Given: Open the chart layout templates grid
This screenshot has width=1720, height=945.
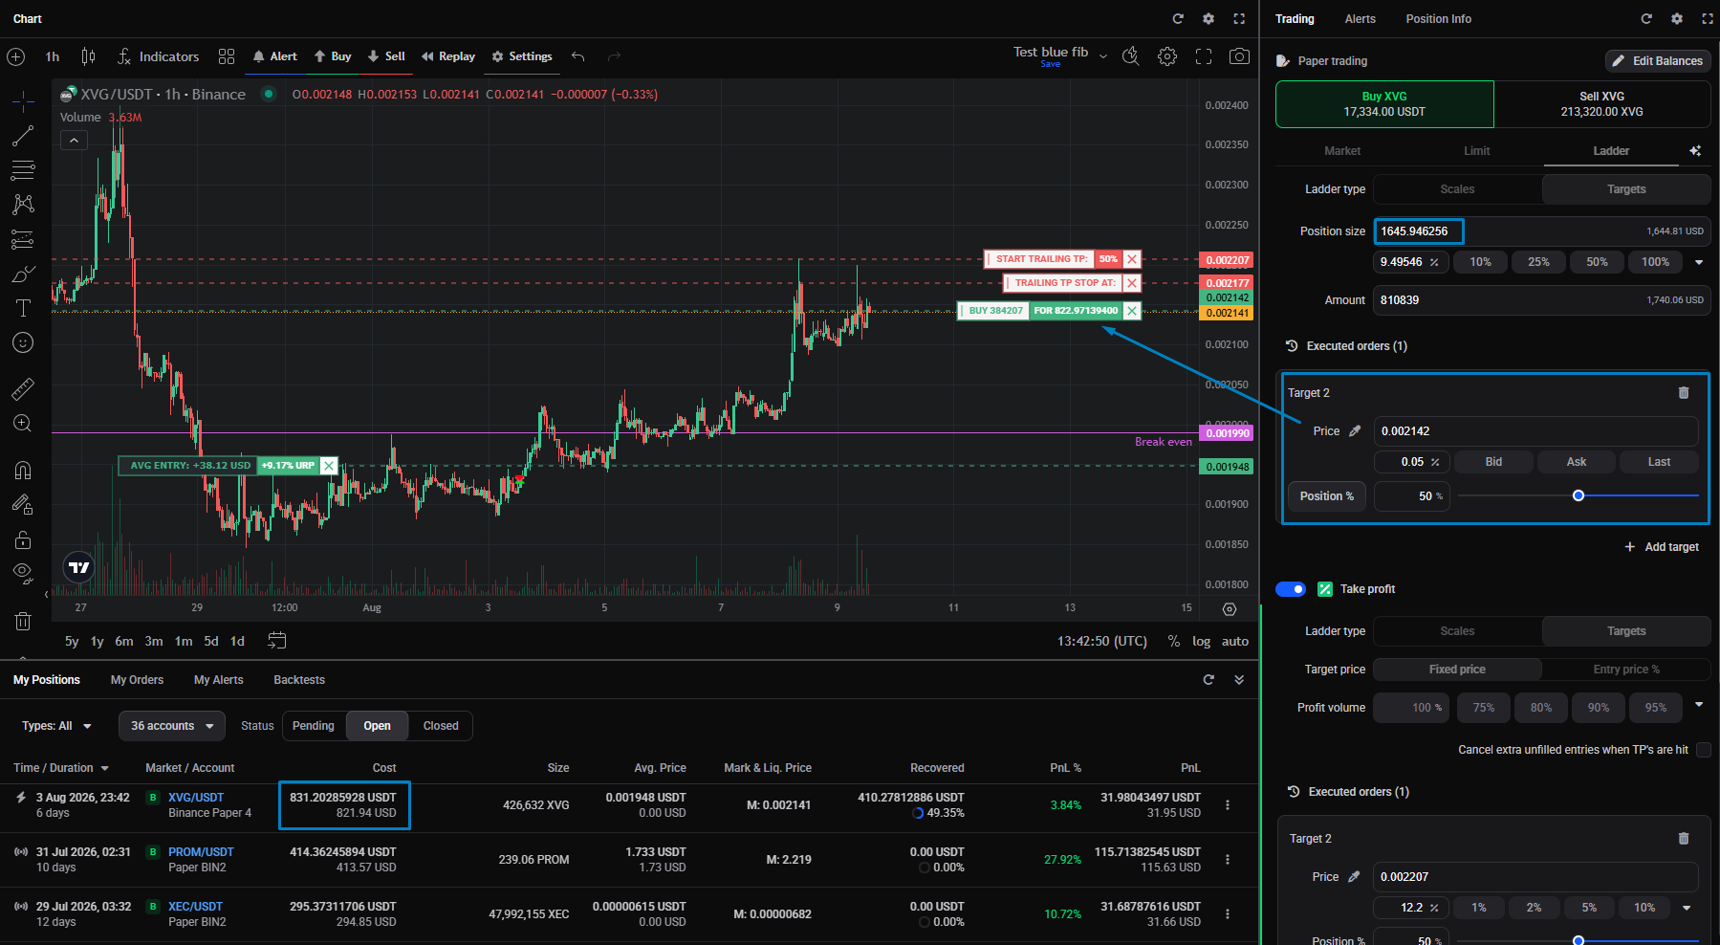Looking at the screenshot, I should coord(227,56).
